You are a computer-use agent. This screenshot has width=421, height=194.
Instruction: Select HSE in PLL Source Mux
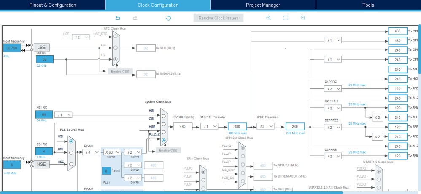click(x=71, y=164)
